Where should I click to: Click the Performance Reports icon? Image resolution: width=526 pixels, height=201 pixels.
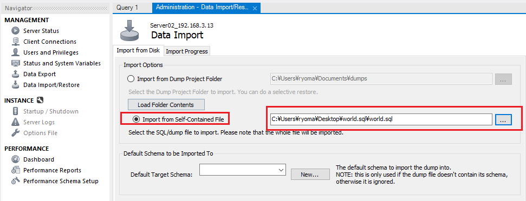(x=15, y=170)
